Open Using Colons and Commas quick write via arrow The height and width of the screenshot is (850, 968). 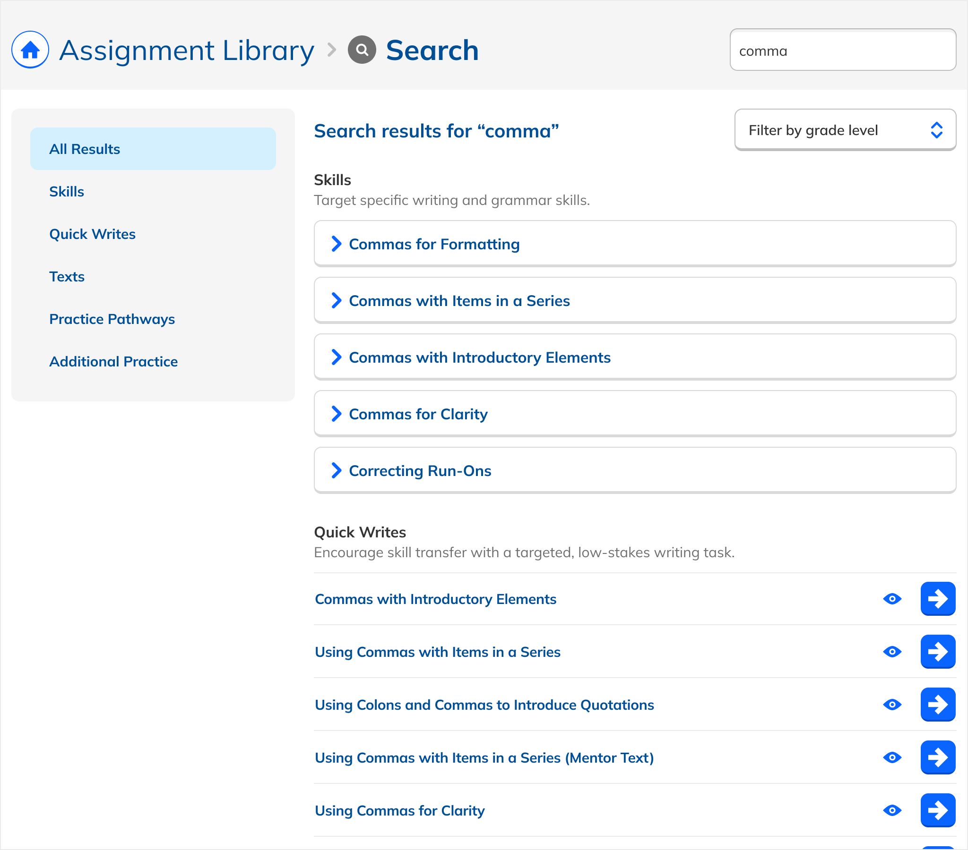point(937,705)
